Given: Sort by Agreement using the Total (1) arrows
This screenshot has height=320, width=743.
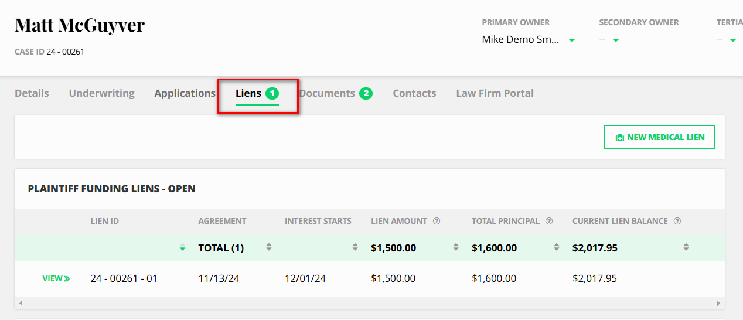Looking at the screenshot, I should (x=269, y=247).
